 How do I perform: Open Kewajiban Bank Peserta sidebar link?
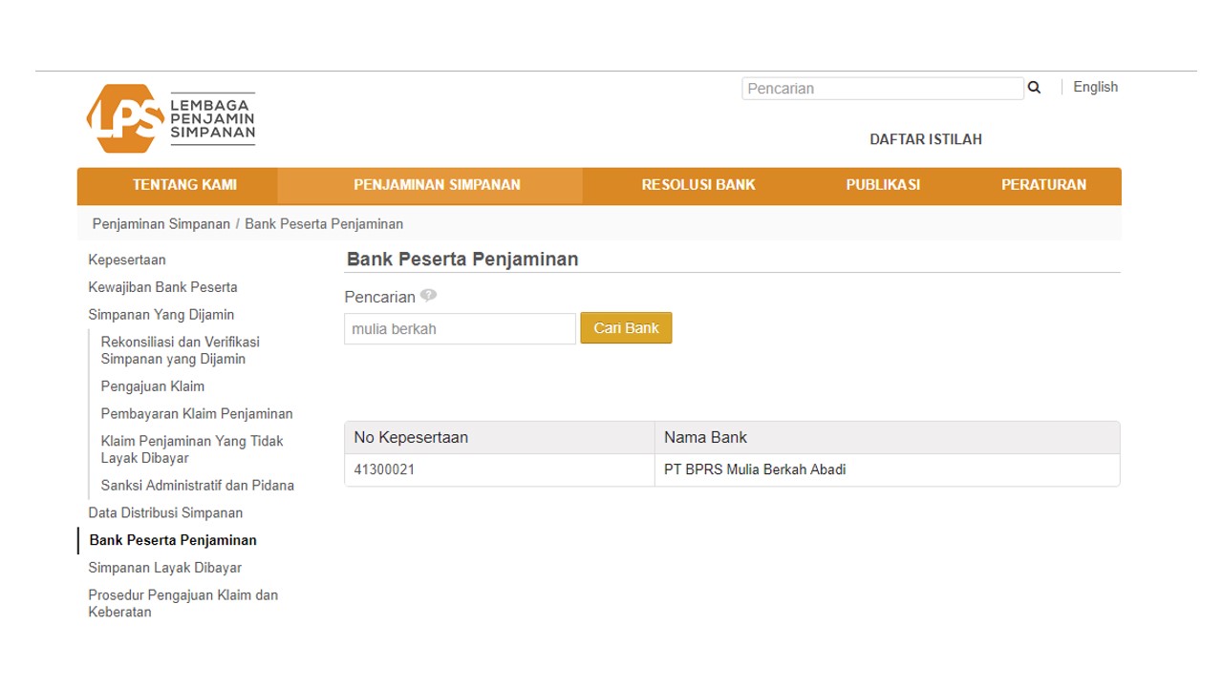tap(162, 287)
